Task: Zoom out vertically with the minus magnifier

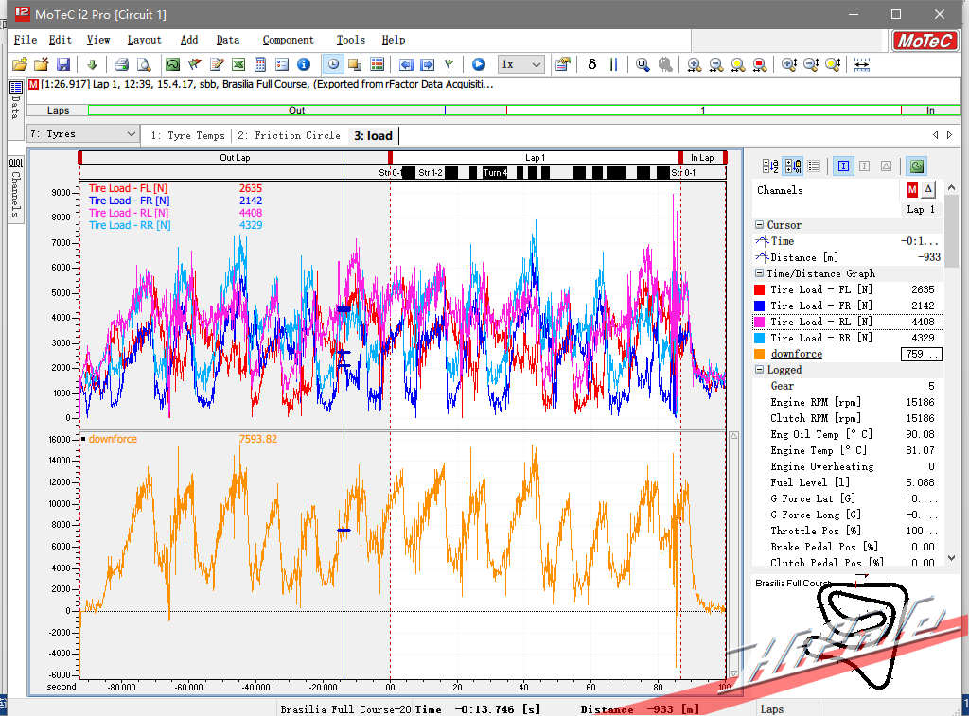Action: (x=811, y=64)
